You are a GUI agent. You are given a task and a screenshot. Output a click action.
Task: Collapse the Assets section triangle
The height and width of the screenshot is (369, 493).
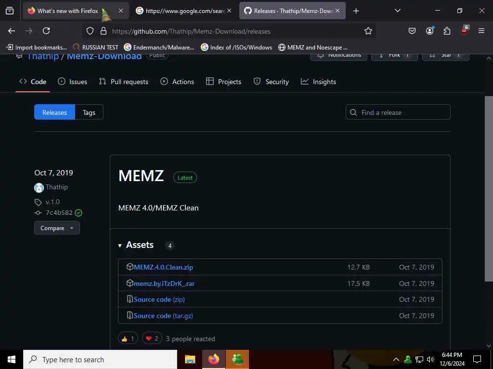(x=120, y=246)
